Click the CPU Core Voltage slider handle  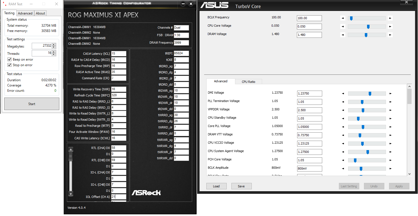368,27
